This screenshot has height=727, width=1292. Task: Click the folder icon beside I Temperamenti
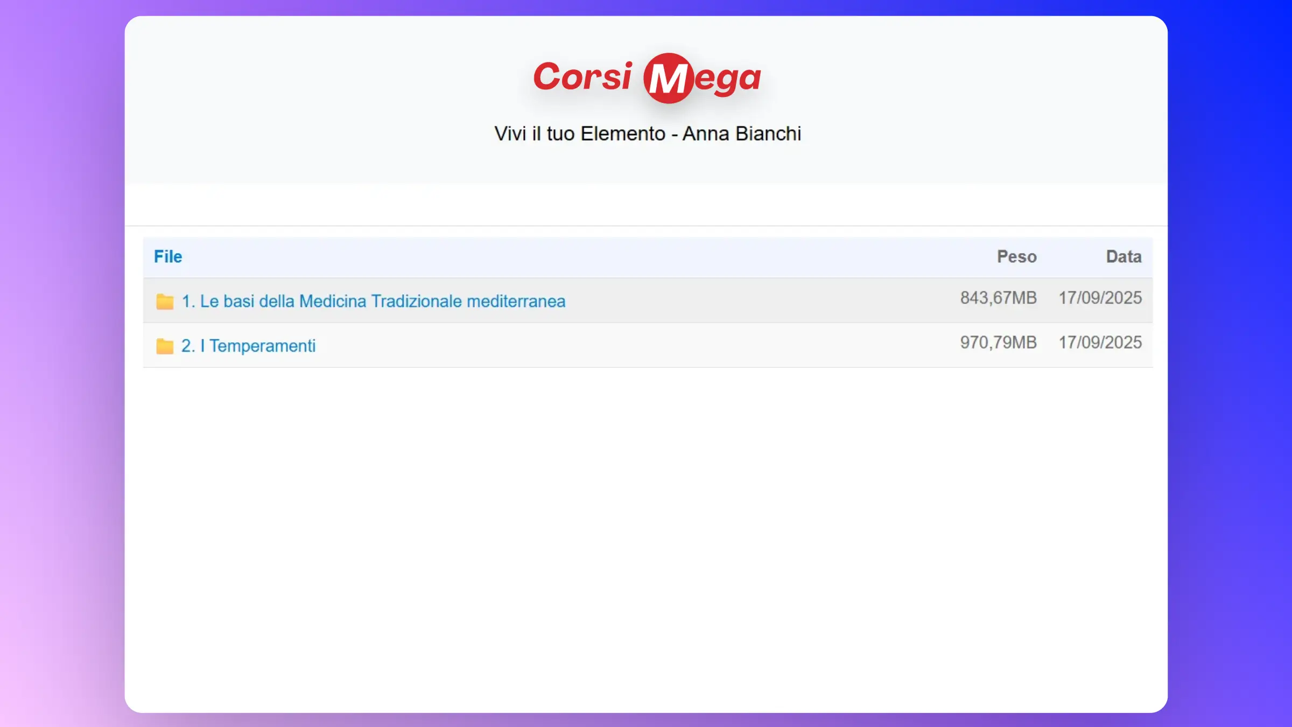coord(165,346)
